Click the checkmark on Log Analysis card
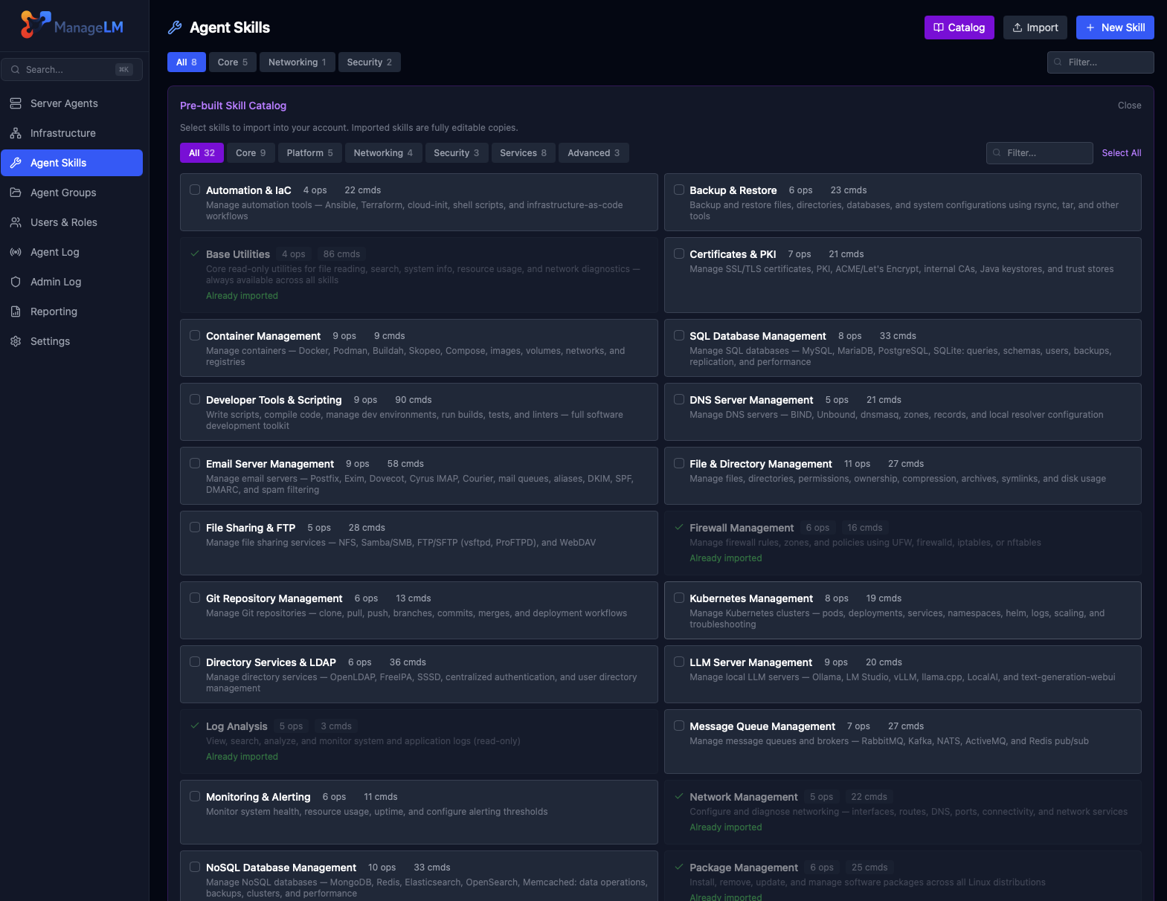1167x901 pixels. (195, 726)
